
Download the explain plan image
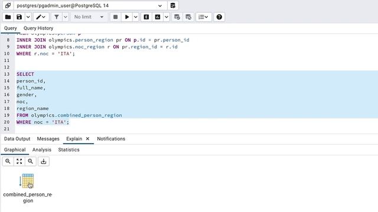pyautogui.click(x=44, y=161)
